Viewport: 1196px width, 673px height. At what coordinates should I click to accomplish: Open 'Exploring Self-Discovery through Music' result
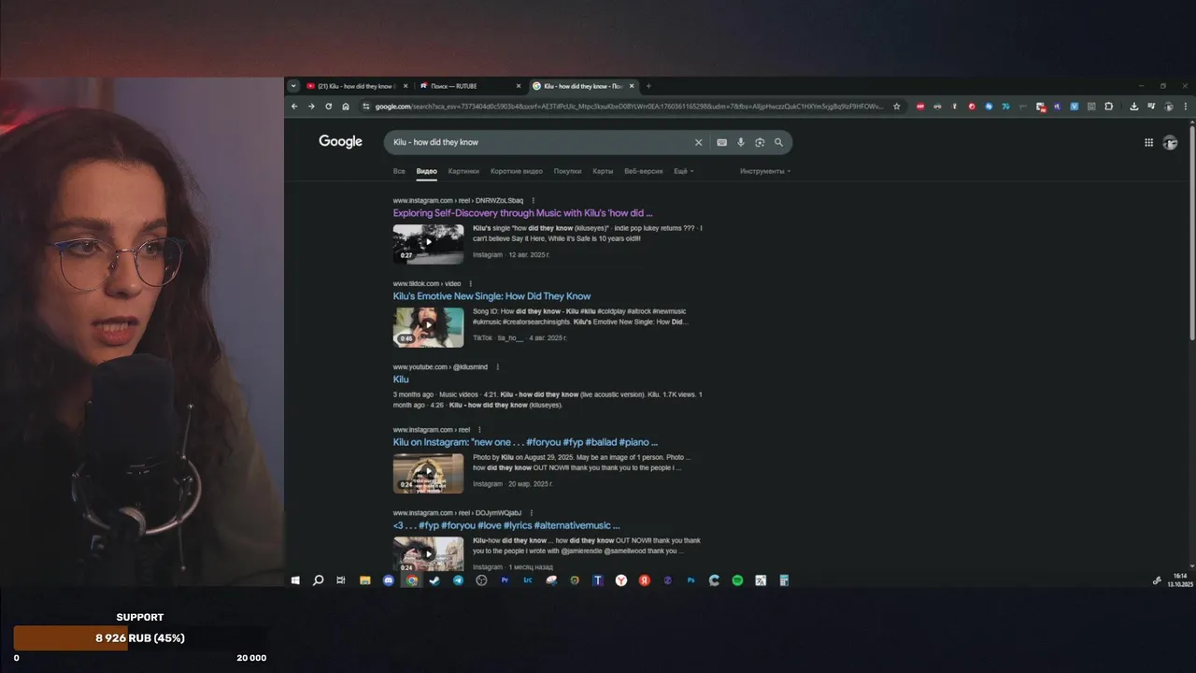point(522,213)
